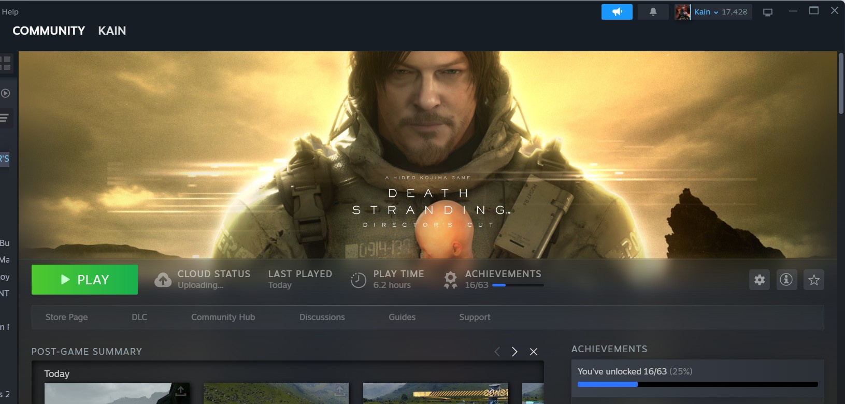Click the blue megaphone announcements button
The height and width of the screenshot is (404, 845).
click(617, 12)
